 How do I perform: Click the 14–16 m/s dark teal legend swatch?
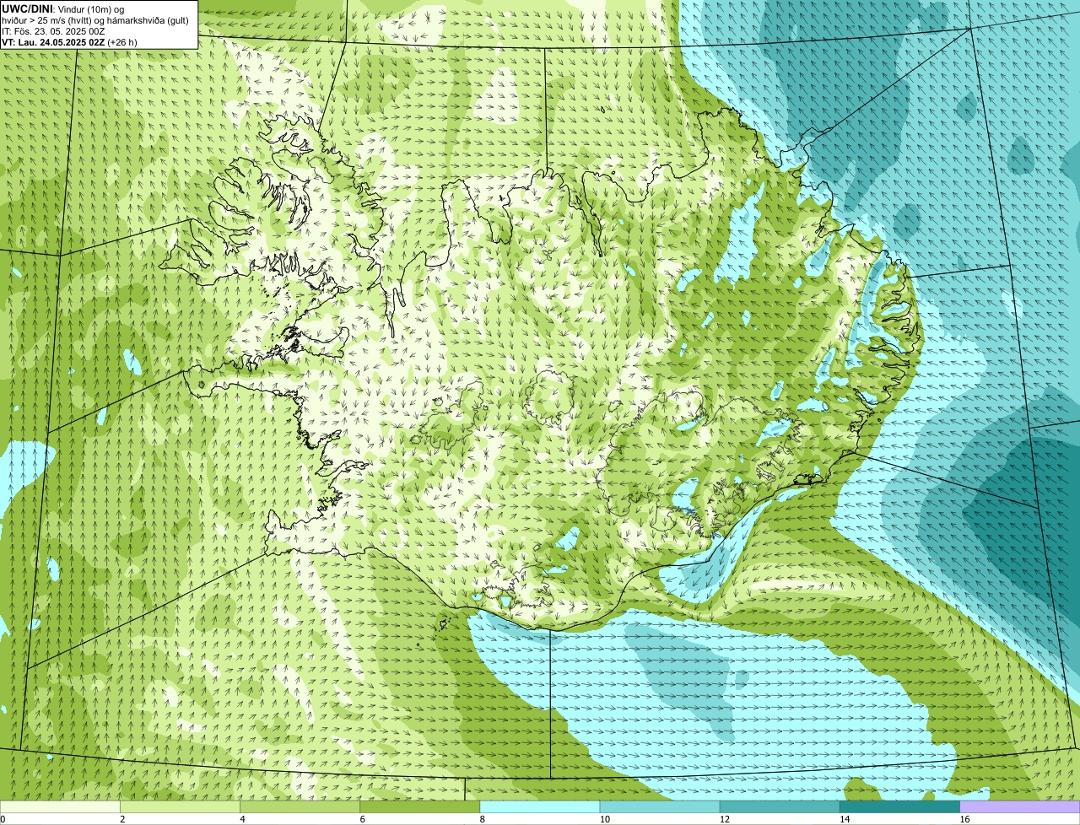(899, 806)
